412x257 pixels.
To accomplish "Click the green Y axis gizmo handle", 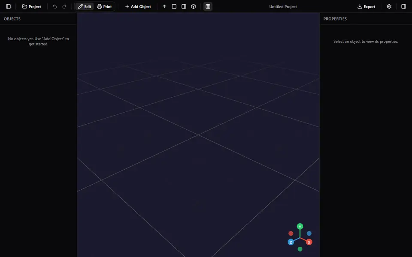I will tap(300, 227).
